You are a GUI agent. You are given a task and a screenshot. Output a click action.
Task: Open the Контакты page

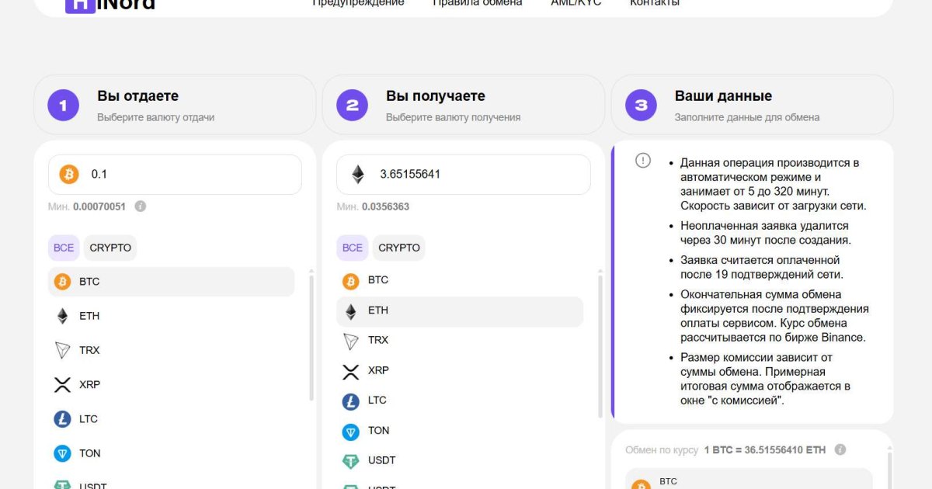pyautogui.click(x=655, y=3)
